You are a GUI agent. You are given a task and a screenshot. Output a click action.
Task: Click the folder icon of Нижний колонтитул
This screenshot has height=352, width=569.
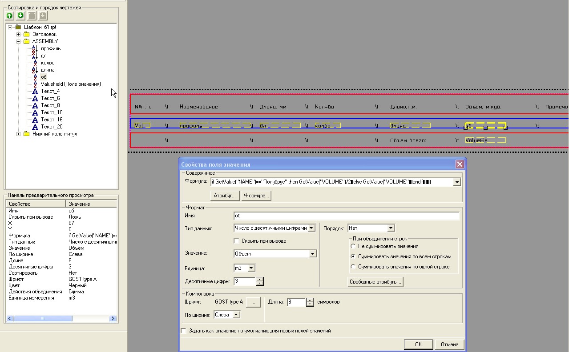[x=26, y=134]
